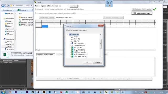Click the blue selected grid cell in Form1
This screenshot has width=168, height=94.
point(45,26)
